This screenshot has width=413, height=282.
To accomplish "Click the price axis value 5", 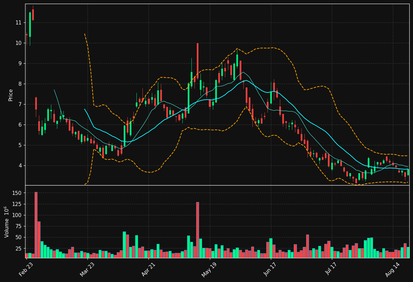I will tap(20, 145).
